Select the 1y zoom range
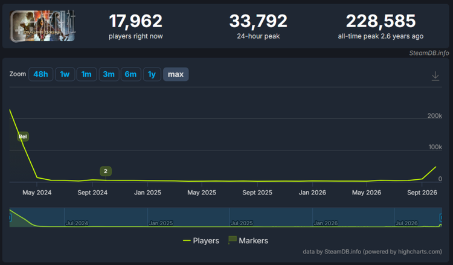 click(152, 74)
